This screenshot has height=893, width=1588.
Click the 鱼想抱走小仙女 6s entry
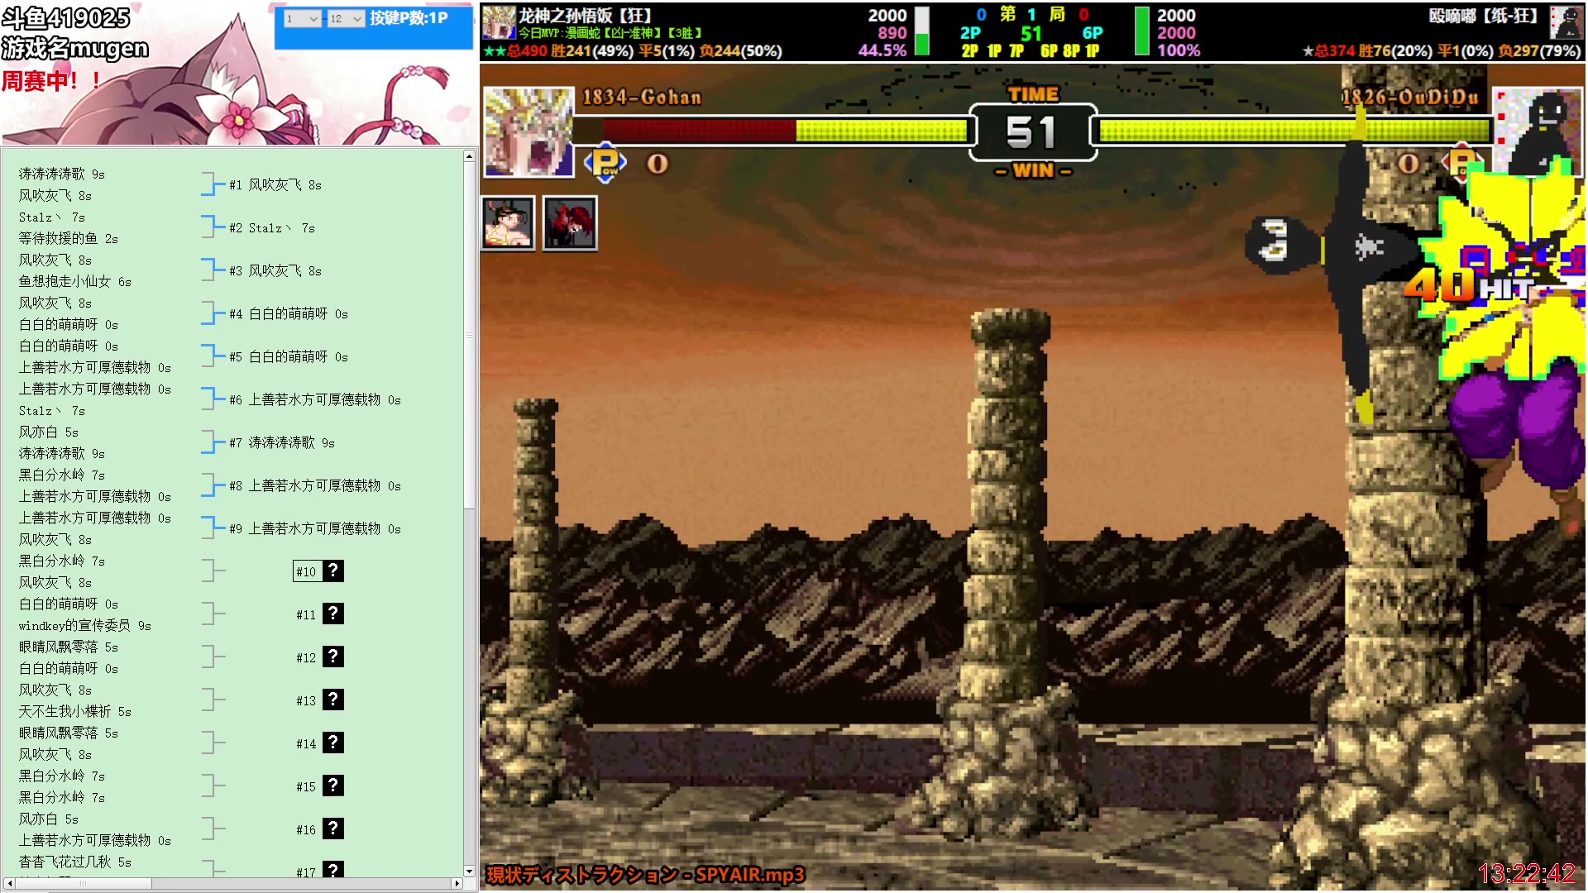pyautogui.click(x=75, y=281)
